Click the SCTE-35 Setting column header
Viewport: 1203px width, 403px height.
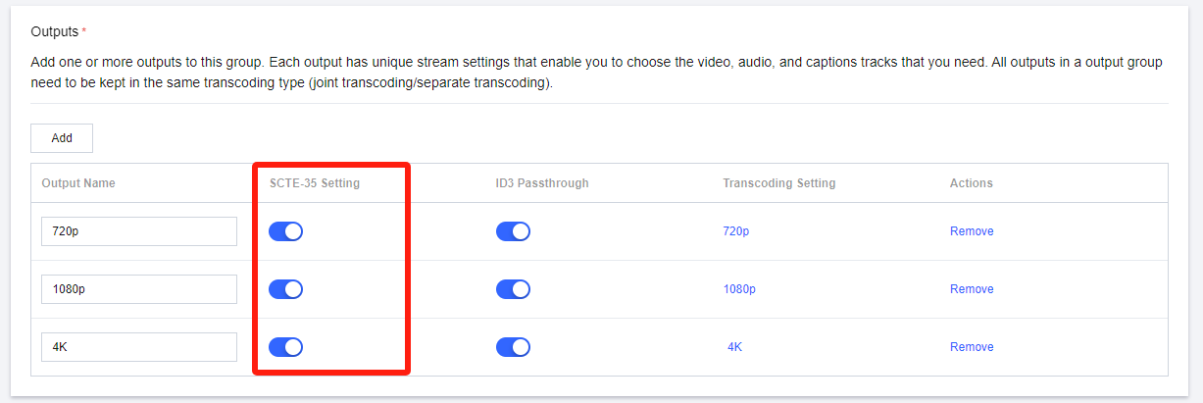point(315,183)
